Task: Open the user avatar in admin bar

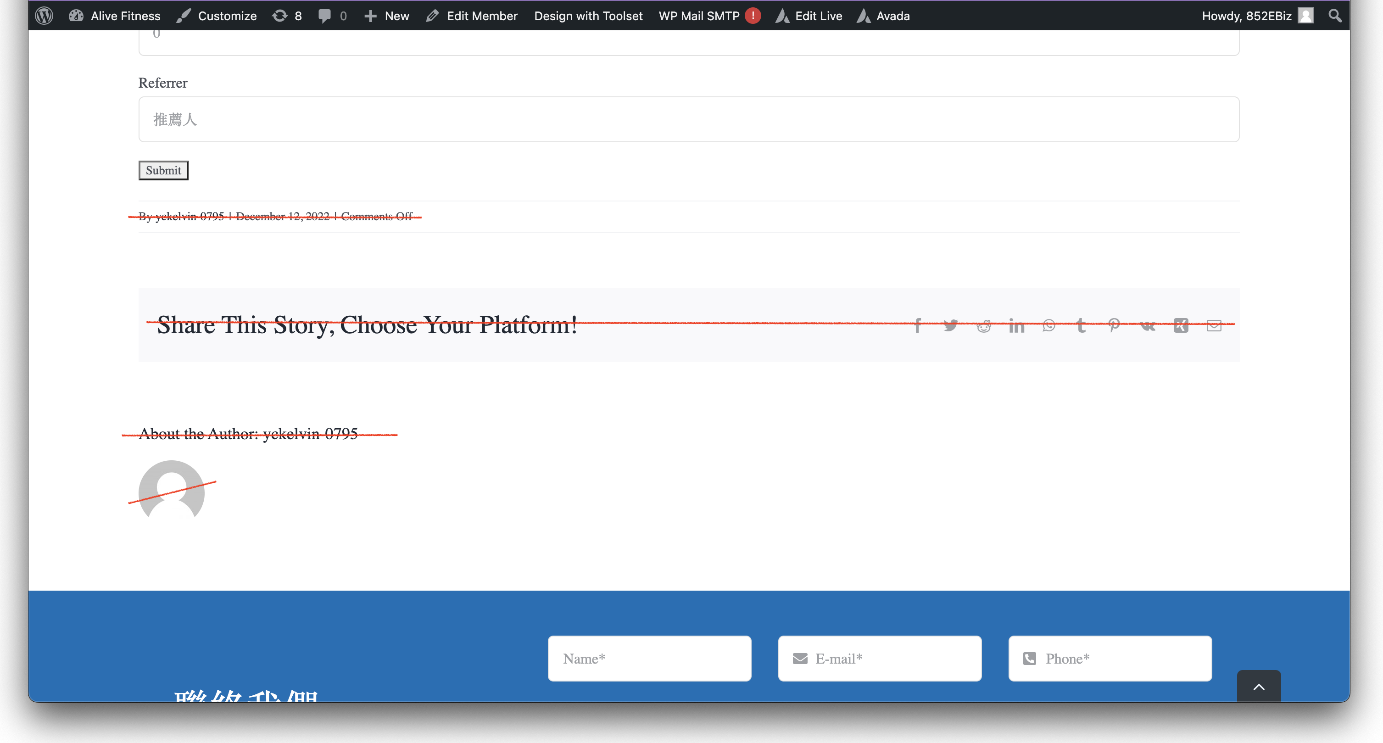Action: [1306, 16]
